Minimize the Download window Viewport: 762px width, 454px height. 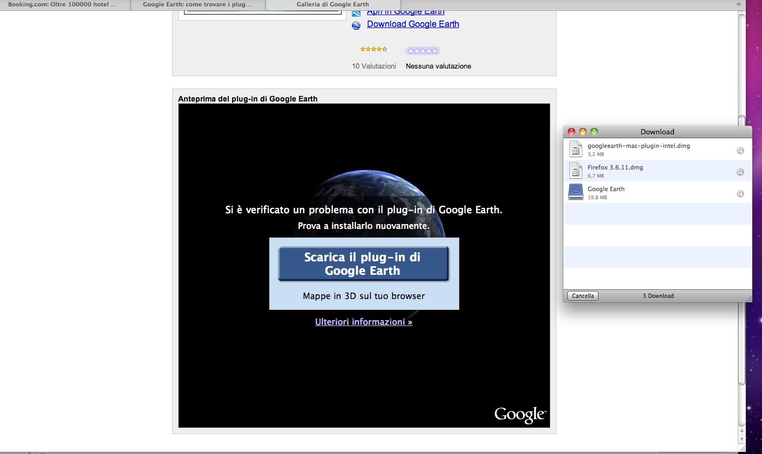coord(583,132)
